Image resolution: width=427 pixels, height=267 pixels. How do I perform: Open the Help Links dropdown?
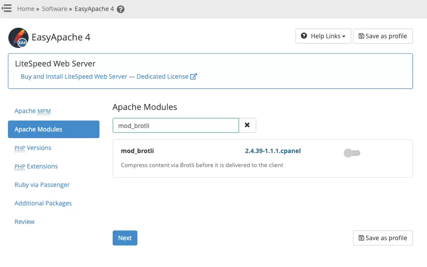click(323, 36)
